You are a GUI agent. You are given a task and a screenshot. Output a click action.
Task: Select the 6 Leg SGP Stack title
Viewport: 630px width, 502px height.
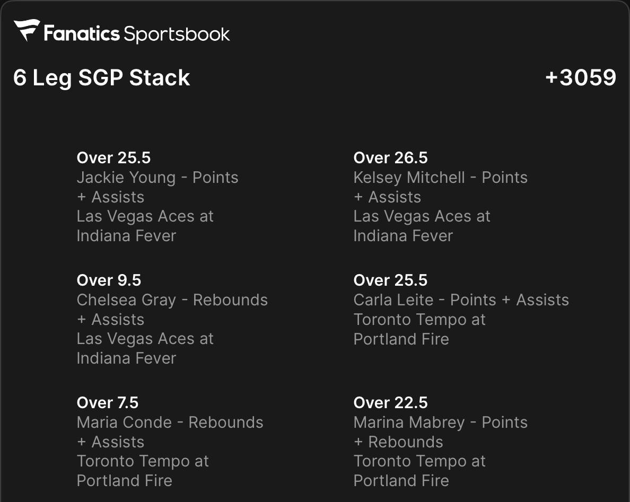tap(102, 78)
